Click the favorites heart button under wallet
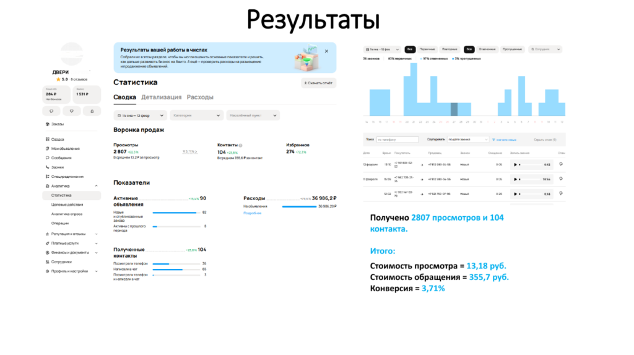 (72, 111)
